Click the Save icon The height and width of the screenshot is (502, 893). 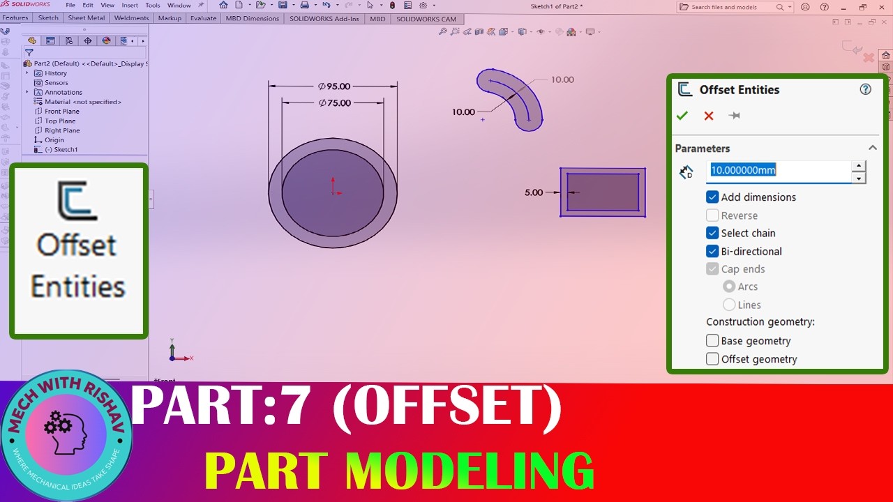point(283,5)
